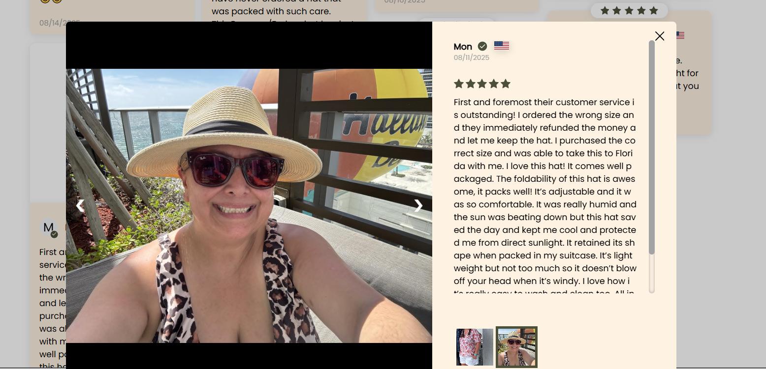766x369 pixels.
Task: Click the review text scrollbar handle
Action: point(652,147)
